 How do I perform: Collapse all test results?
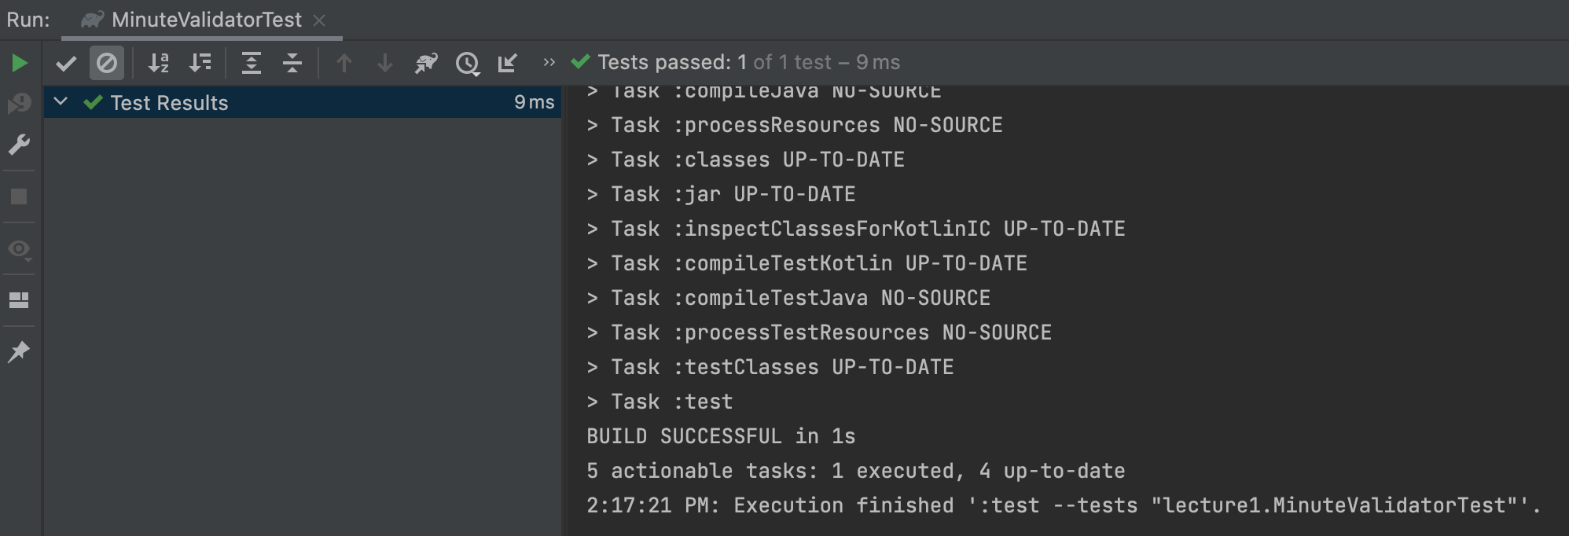coord(292,63)
